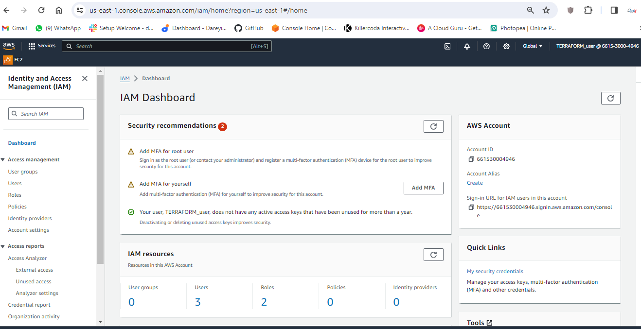
Task: Click the Add MFA button
Action: [x=423, y=188]
